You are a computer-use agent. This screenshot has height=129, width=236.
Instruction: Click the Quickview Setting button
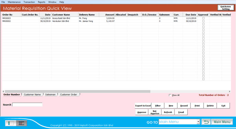225,8
